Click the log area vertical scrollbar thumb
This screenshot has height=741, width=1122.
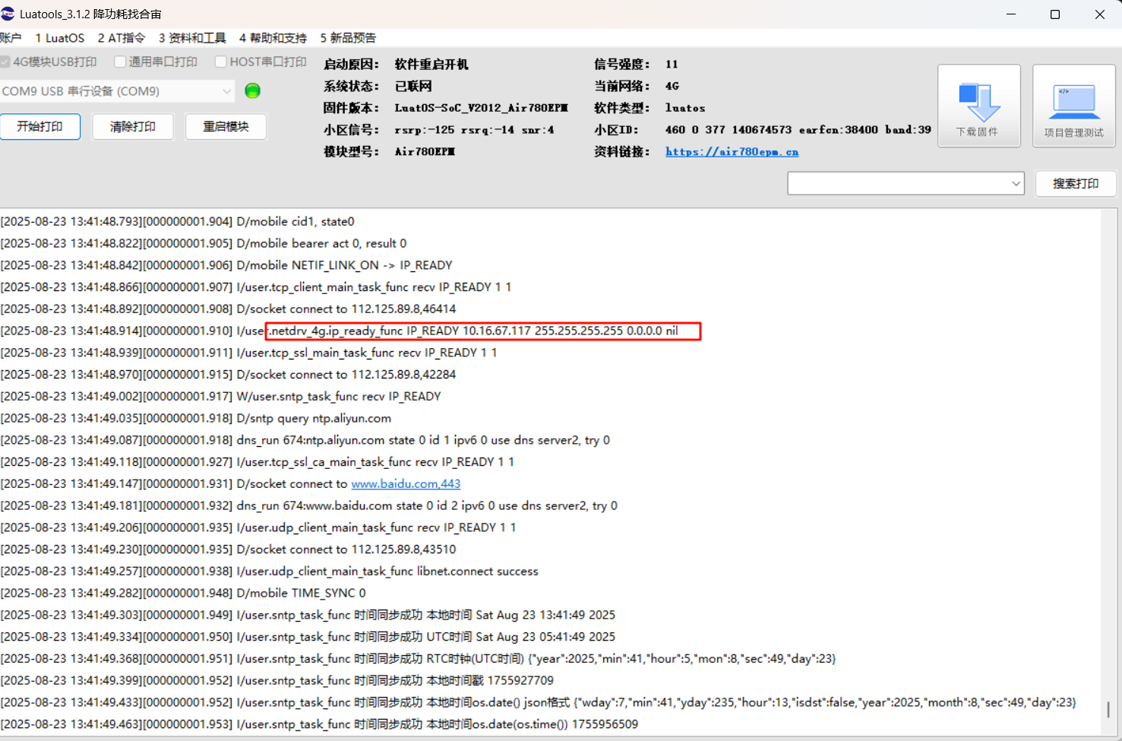[x=1108, y=708]
